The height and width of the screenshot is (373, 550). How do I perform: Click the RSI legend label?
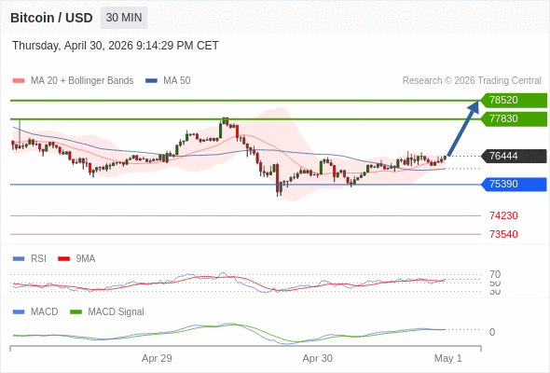point(38,259)
